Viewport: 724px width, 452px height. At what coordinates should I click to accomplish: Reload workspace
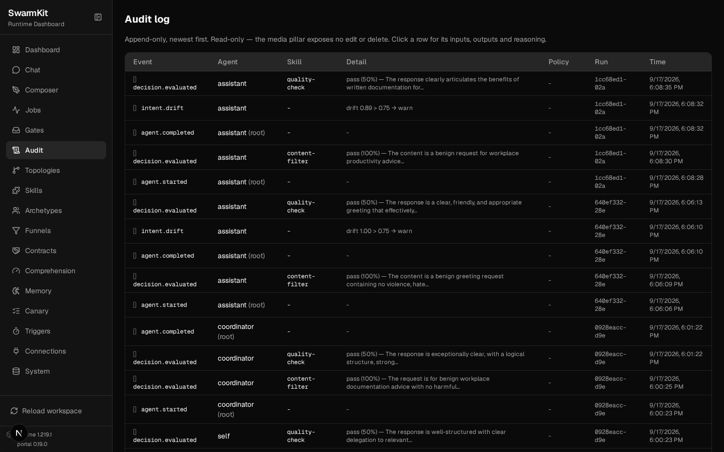[x=56, y=411]
